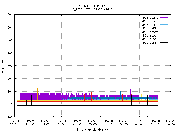The width and height of the screenshot is (176, 132).
Task: Click the yellow NPD1 start legend line
Action: [x=164, y=32]
